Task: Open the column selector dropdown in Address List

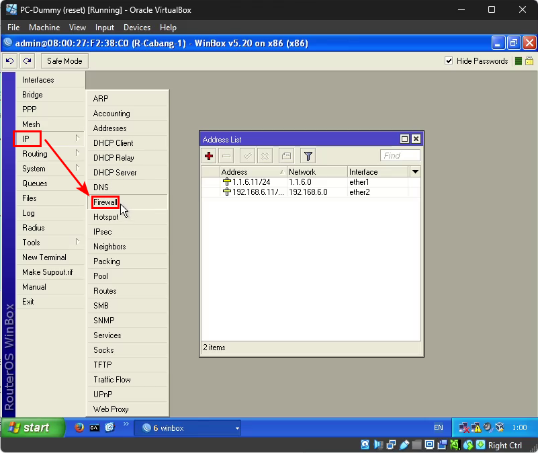Action: click(415, 171)
